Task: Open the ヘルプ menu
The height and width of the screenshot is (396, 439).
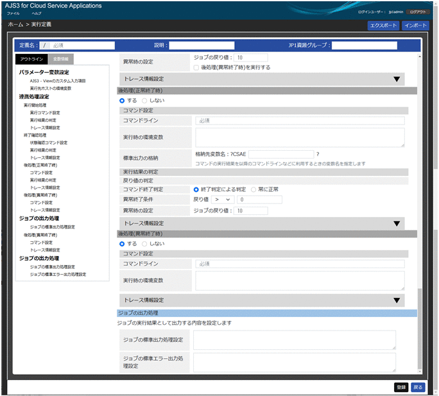Action: pos(37,13)
